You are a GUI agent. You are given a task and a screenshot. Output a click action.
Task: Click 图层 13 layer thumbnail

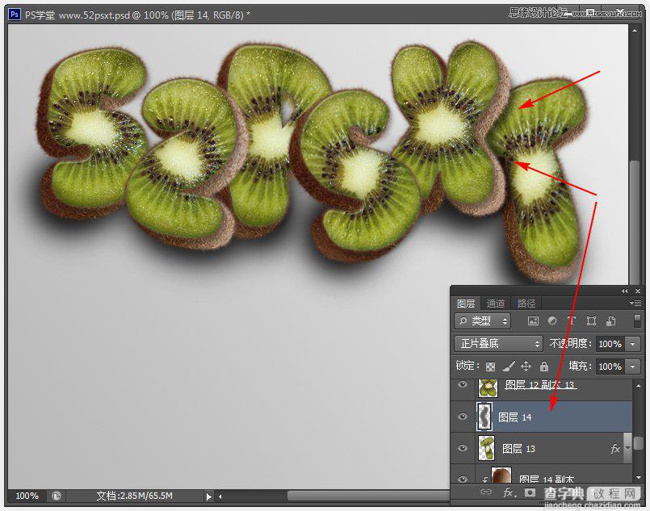tap(487, 448)
